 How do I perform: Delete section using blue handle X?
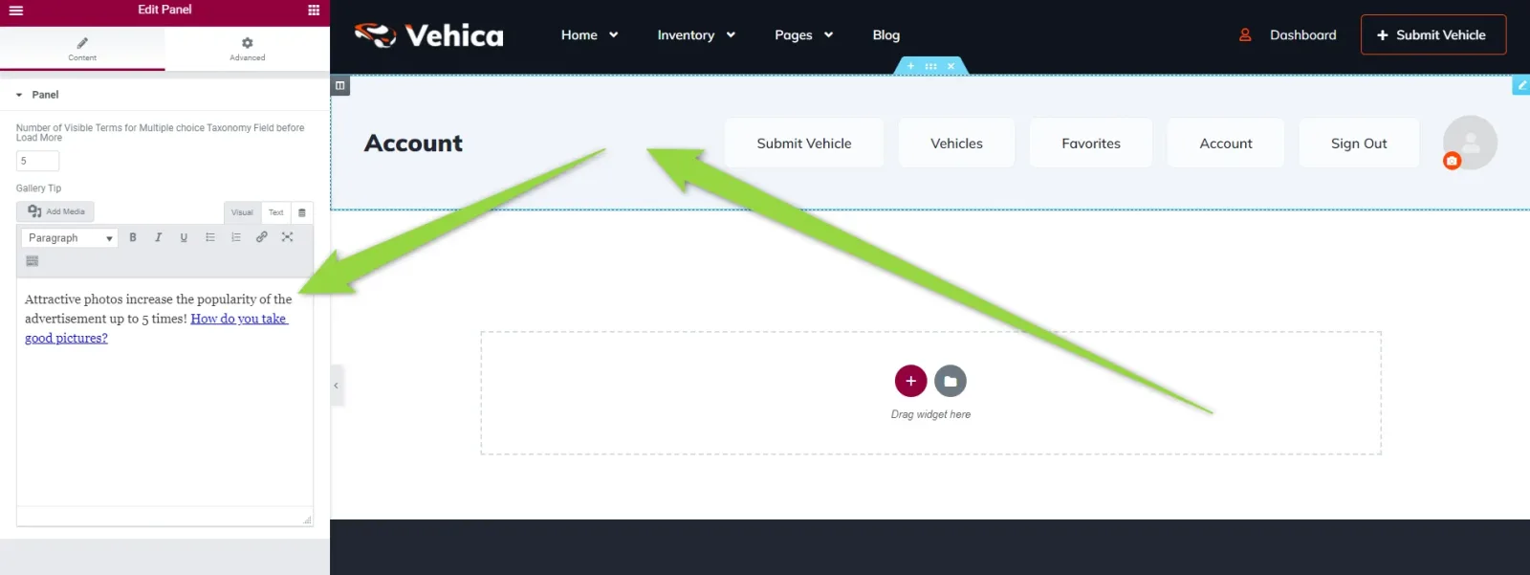click(951, 66)
